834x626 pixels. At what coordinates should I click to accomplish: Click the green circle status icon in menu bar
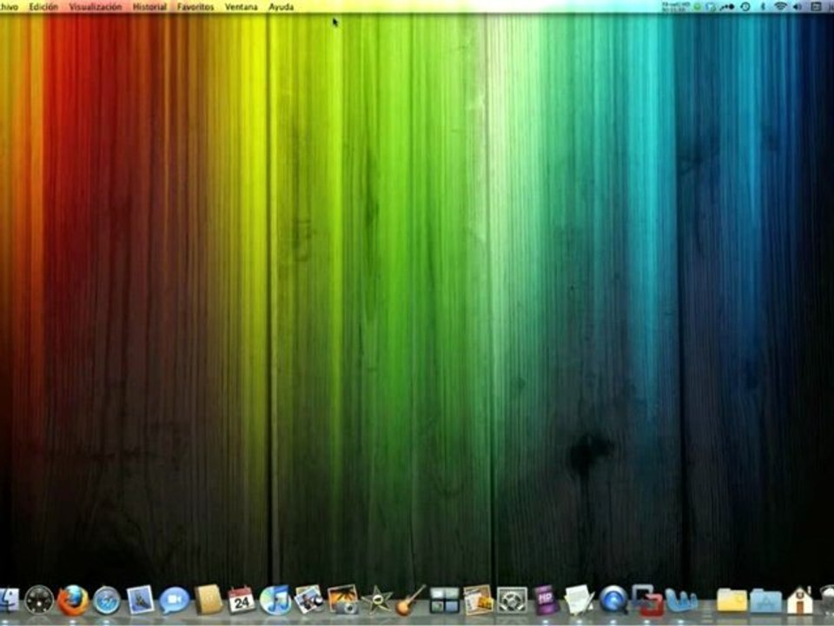[698, 6]
